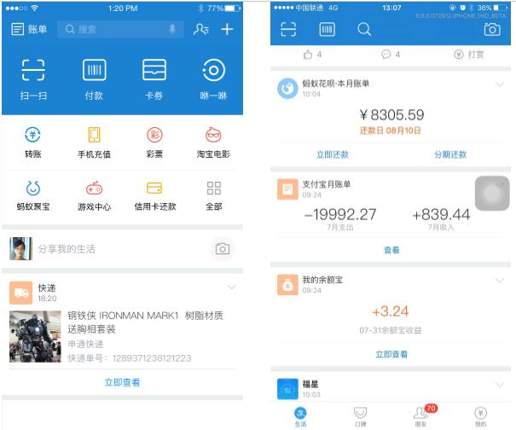
Task: Open 彩票 lottery icon
Action: point(154,142)
